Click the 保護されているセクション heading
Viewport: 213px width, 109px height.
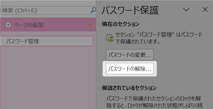129,88
